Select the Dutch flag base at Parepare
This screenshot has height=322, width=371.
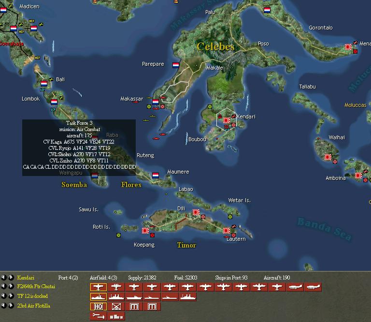pos(176,65)
